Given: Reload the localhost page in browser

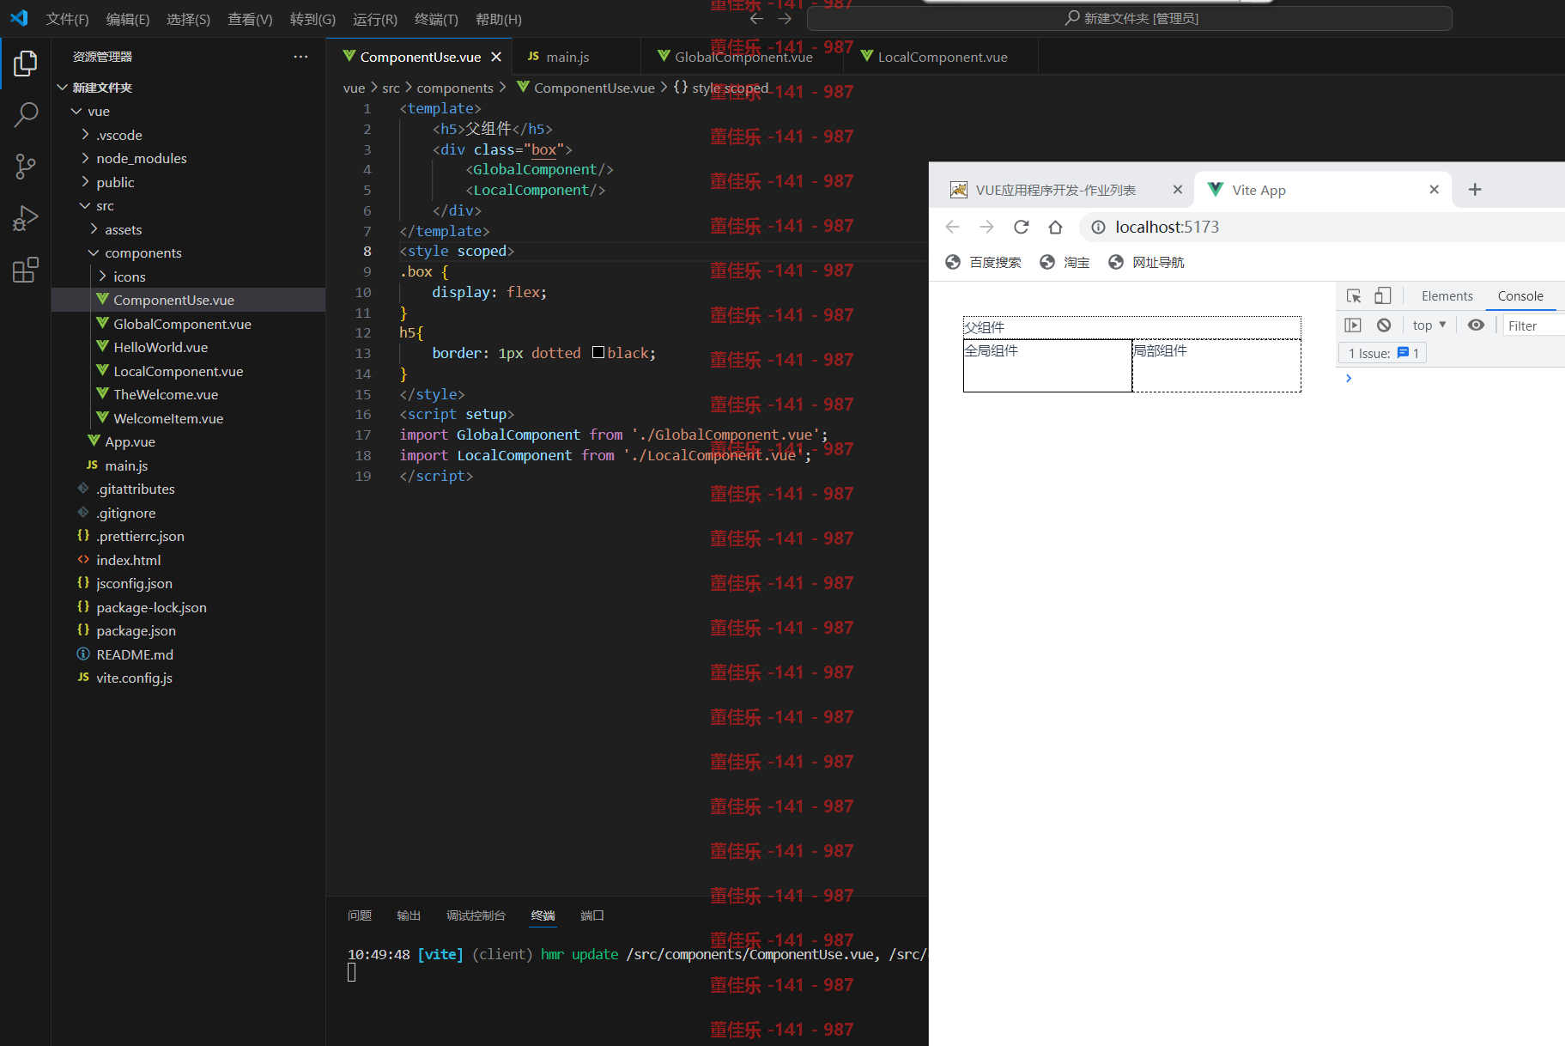Looking at the screenshot, I should click(1021, 227).
